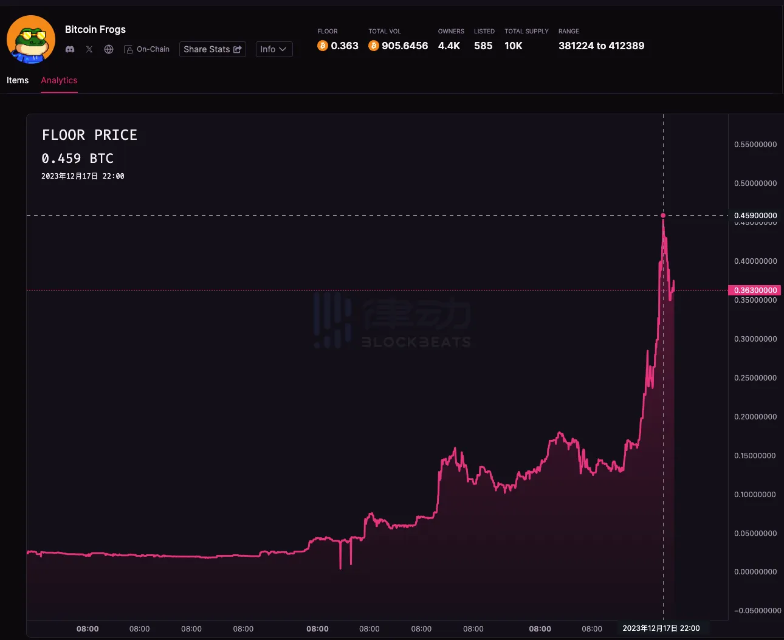Select the Analytics tab
The height and width of the screenshot is (640, 784).
(x=59, y=80)
